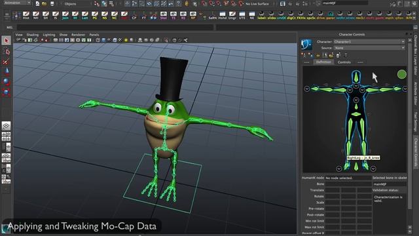Click the SH shelf button
Screen dimensions: 419x236
point(46,16)
